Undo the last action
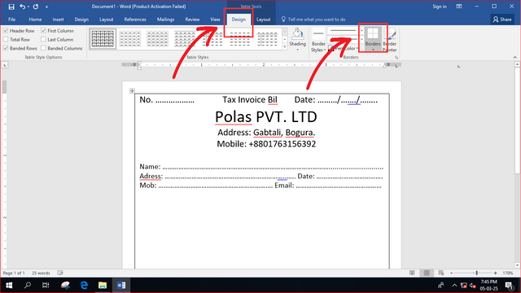This screenshot has height=293, width=521. click(22, 7)
